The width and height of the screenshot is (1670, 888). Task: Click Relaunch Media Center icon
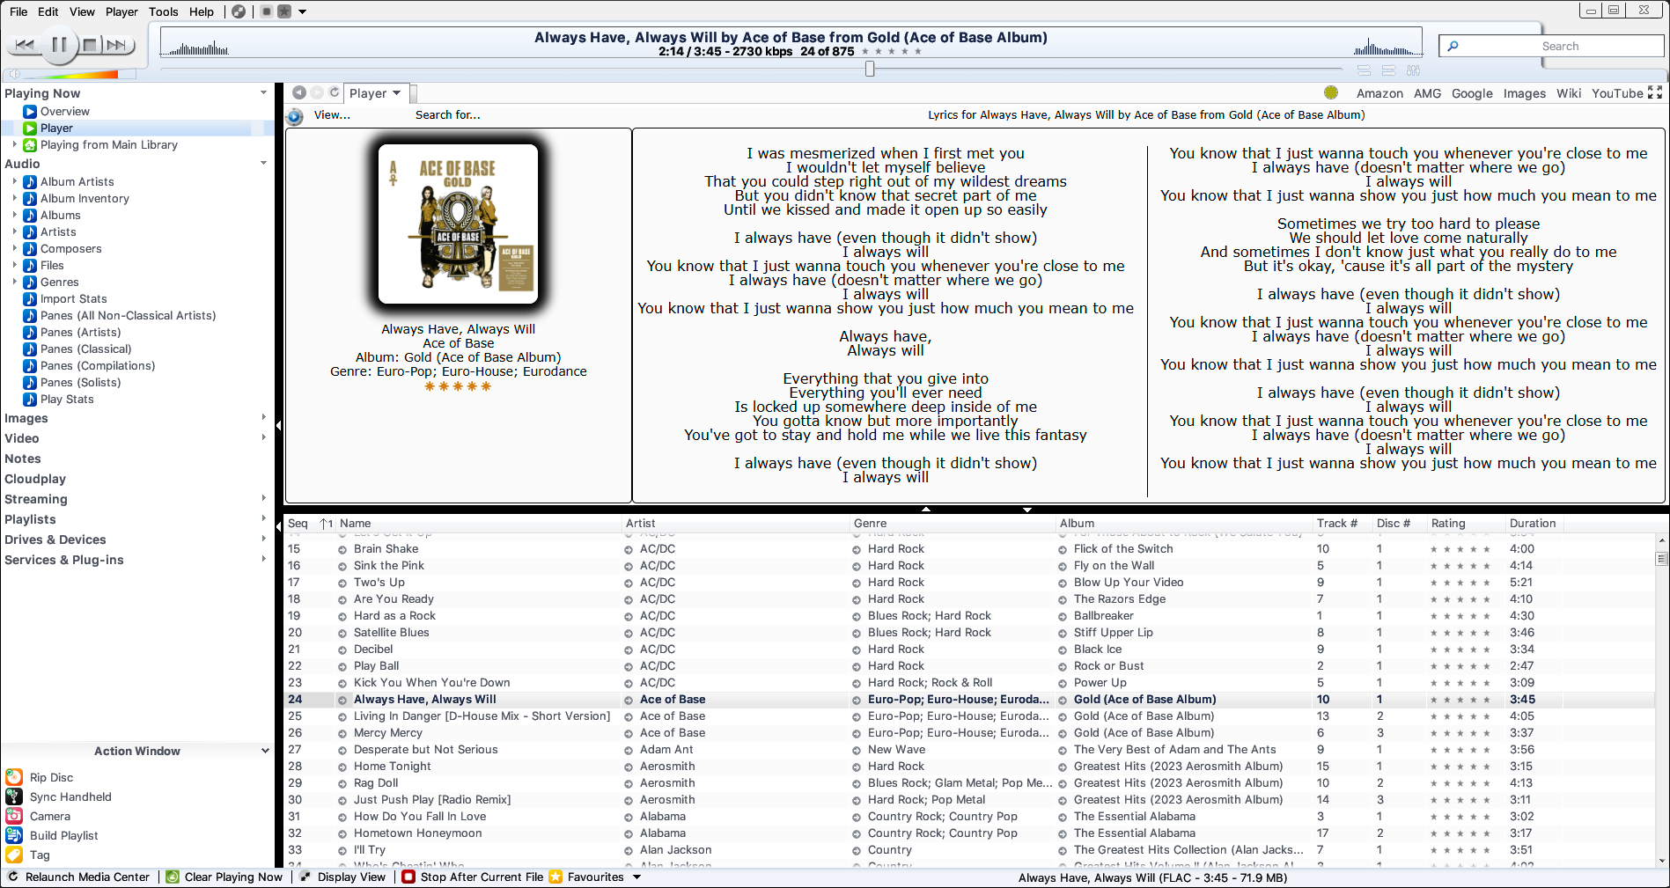13,877
